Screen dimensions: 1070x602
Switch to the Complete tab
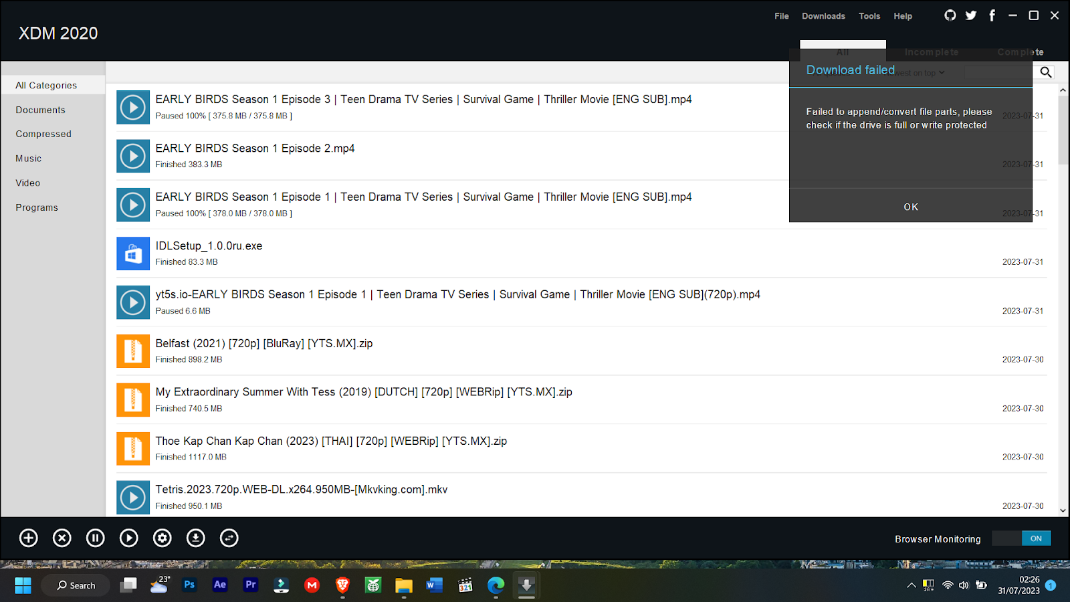point(1020,52)
